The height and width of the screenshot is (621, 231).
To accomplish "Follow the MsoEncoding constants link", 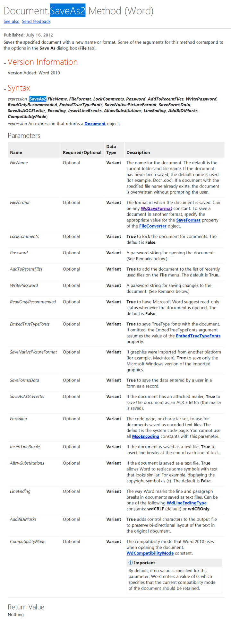I will tap(146, 436).
